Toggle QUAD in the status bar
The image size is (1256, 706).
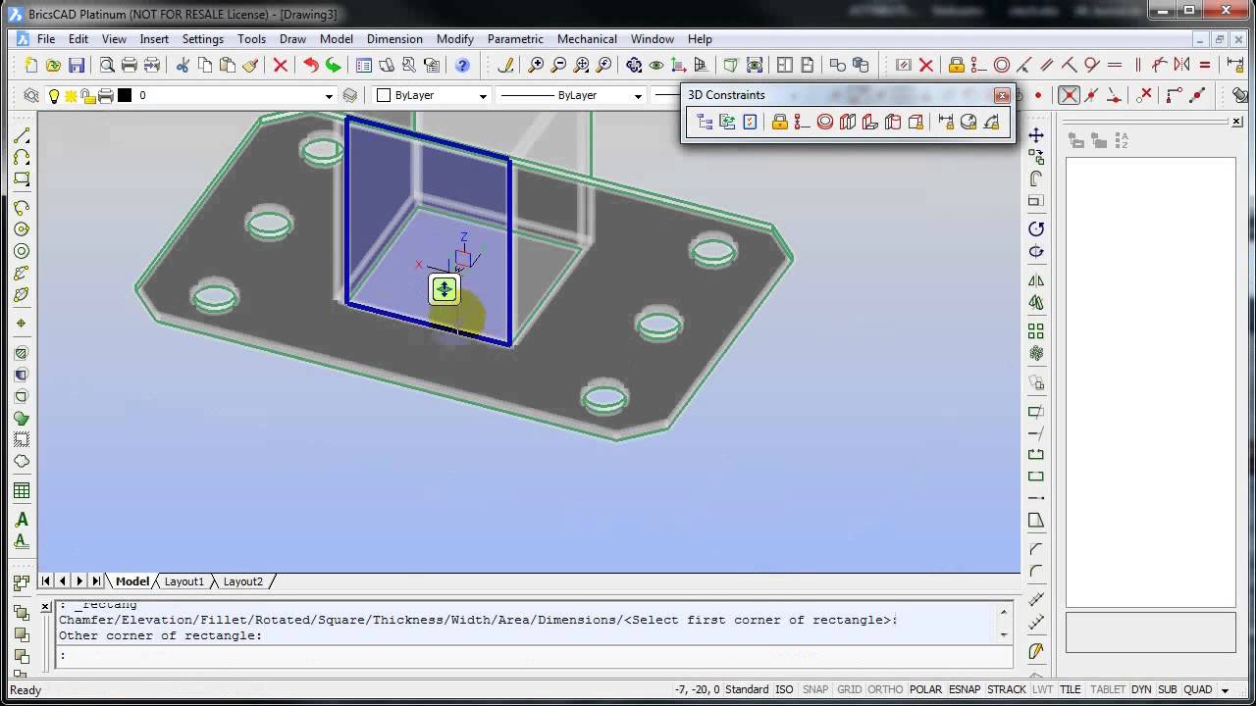coord(1198,689)
